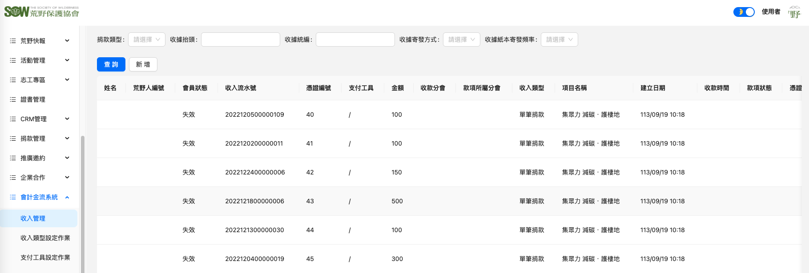Click the list icon beside 企業合作
The width and height of the screenshot is (809, 273).
coord(13,178)
